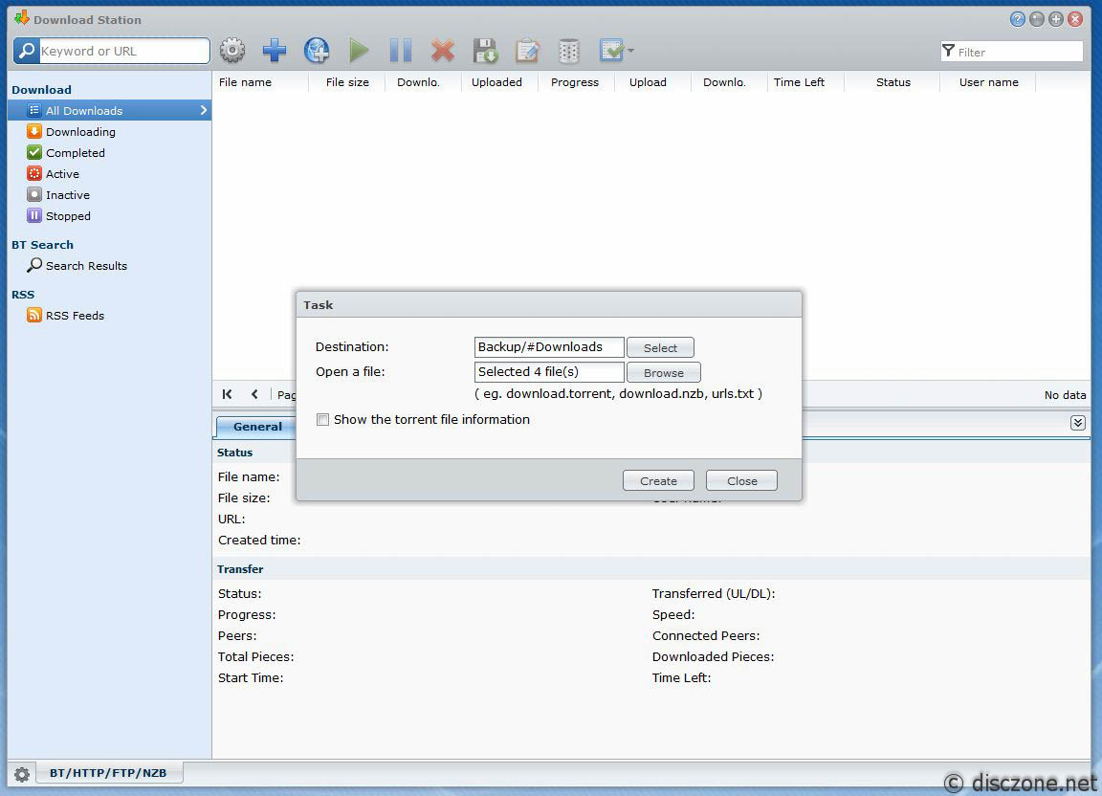Open the checkmark action dropdown in the toolbar
The height and width of the screenshot is (796, 1102).
[616, 51]
